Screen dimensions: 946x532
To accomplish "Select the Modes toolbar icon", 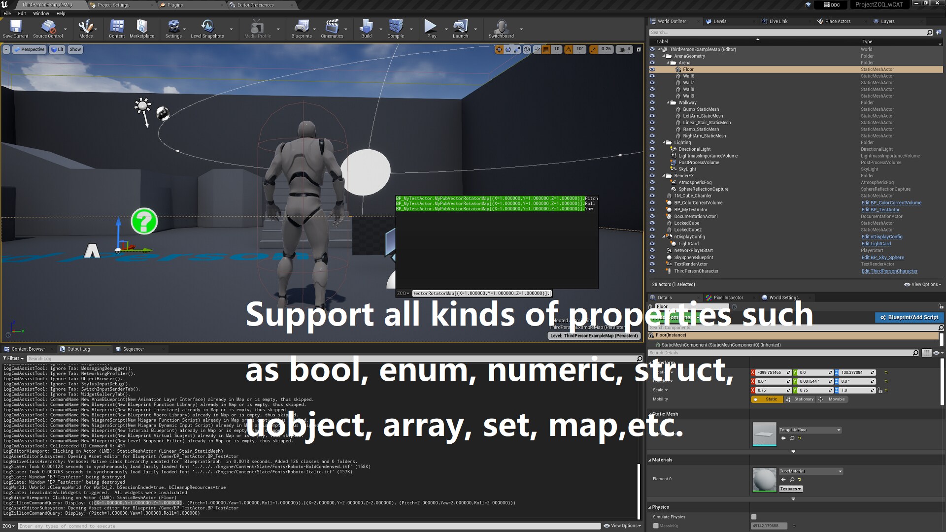I will (x=86, y=27).
